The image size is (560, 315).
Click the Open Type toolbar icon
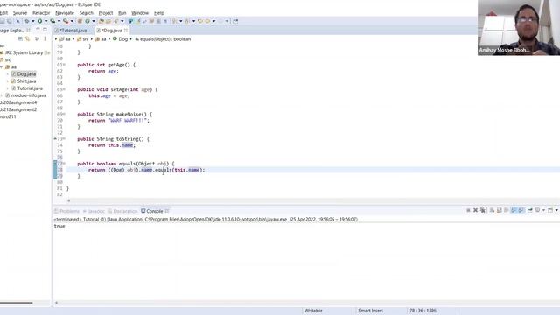[x=101, y=21]
